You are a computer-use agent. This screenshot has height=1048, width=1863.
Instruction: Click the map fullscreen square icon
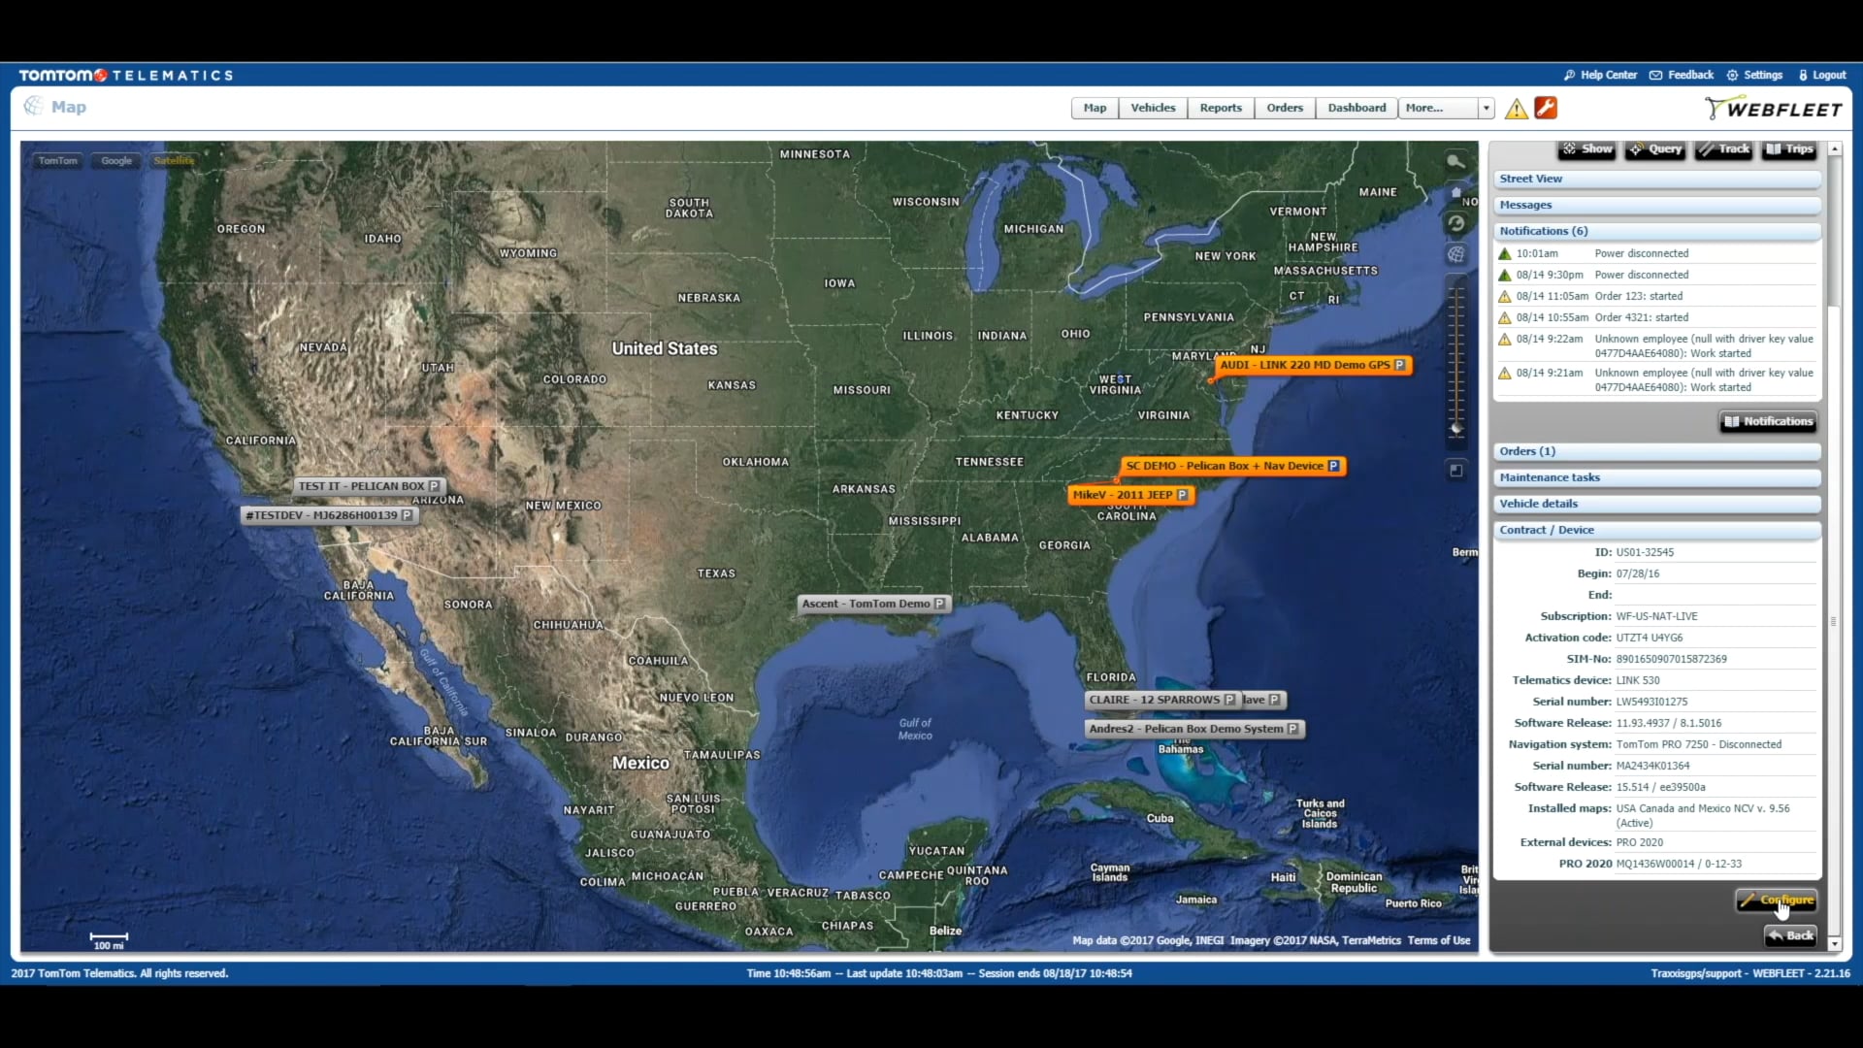(1455, 470)
